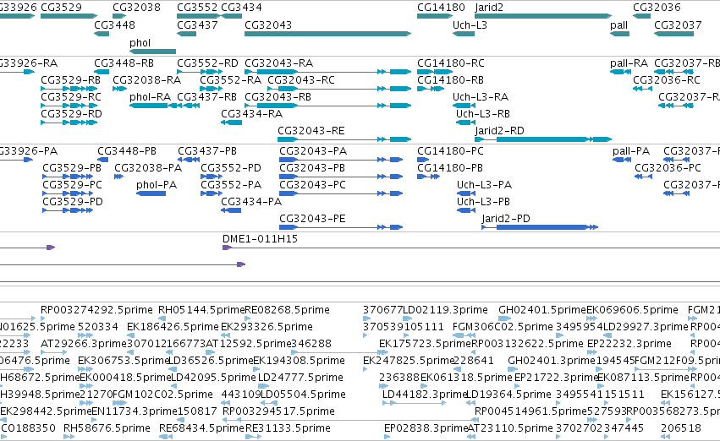Image resolution: width=720 pixels, height=441 pixels.
Task: Select transcript CG32043-RC label
Action: 301,79
